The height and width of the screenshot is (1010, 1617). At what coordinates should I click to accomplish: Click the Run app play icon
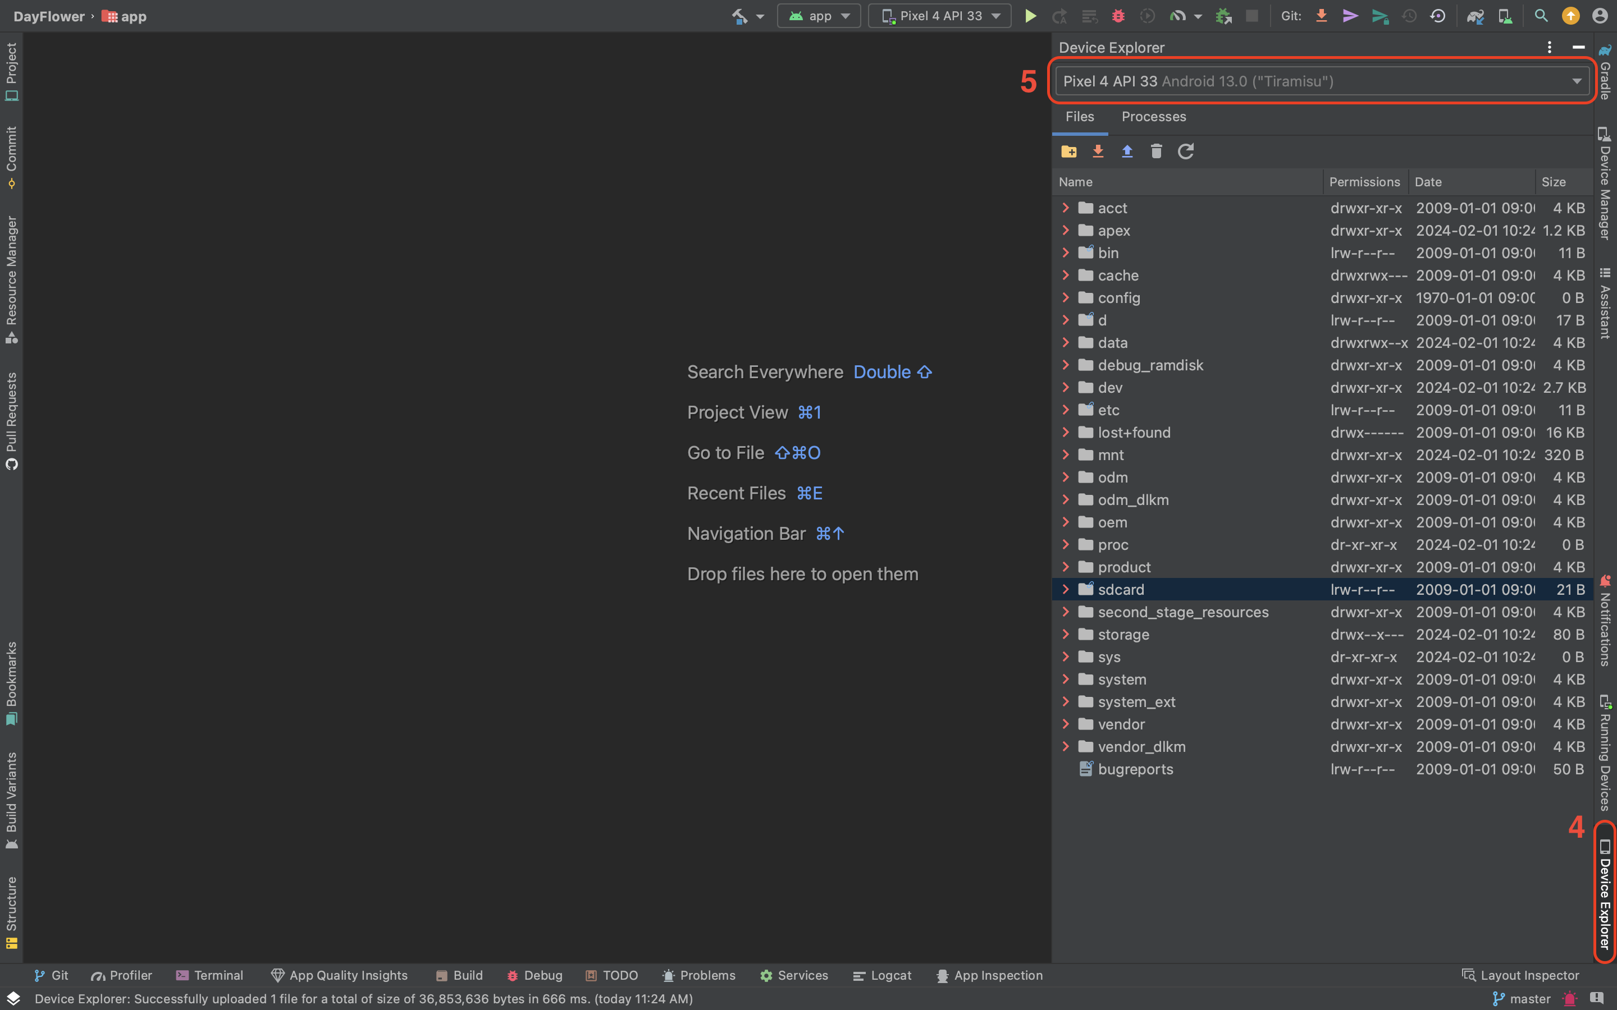tap(1030, 16)
